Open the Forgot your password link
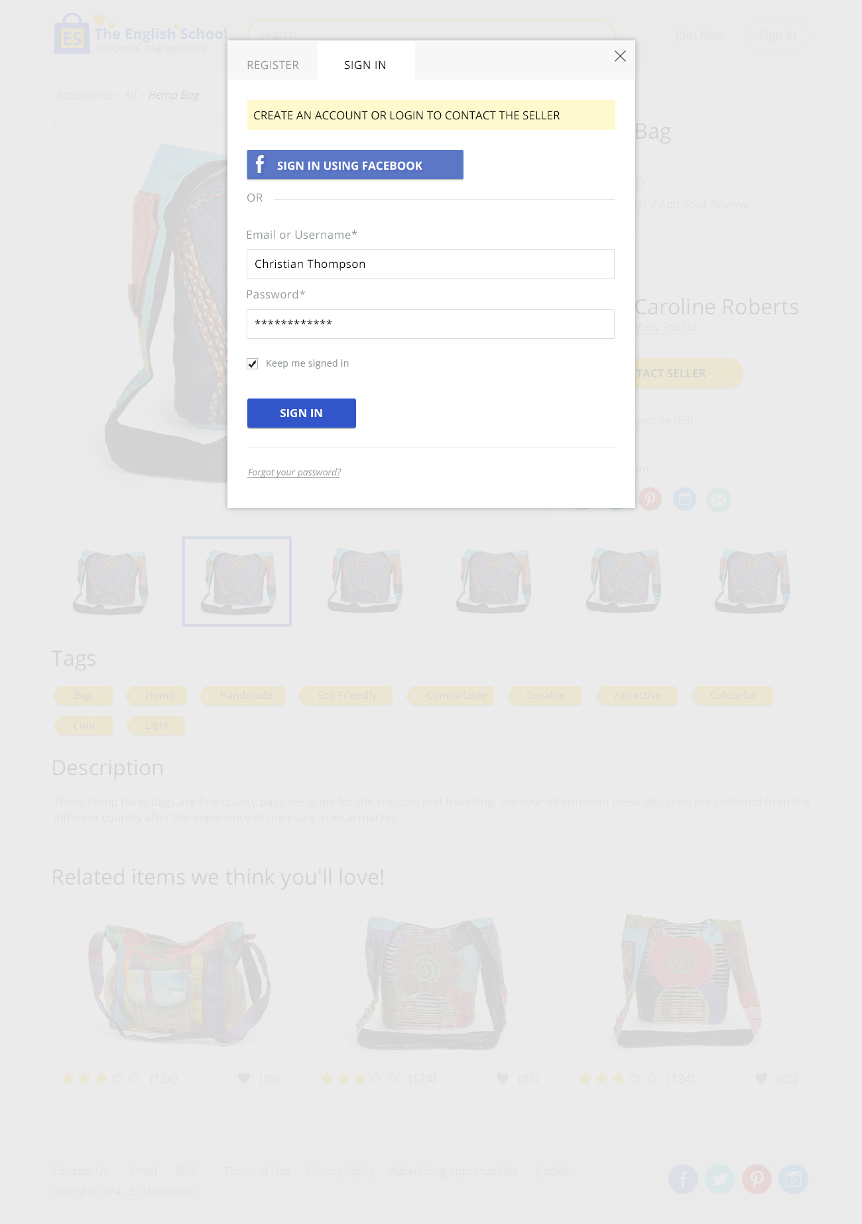 coord(294,472)
